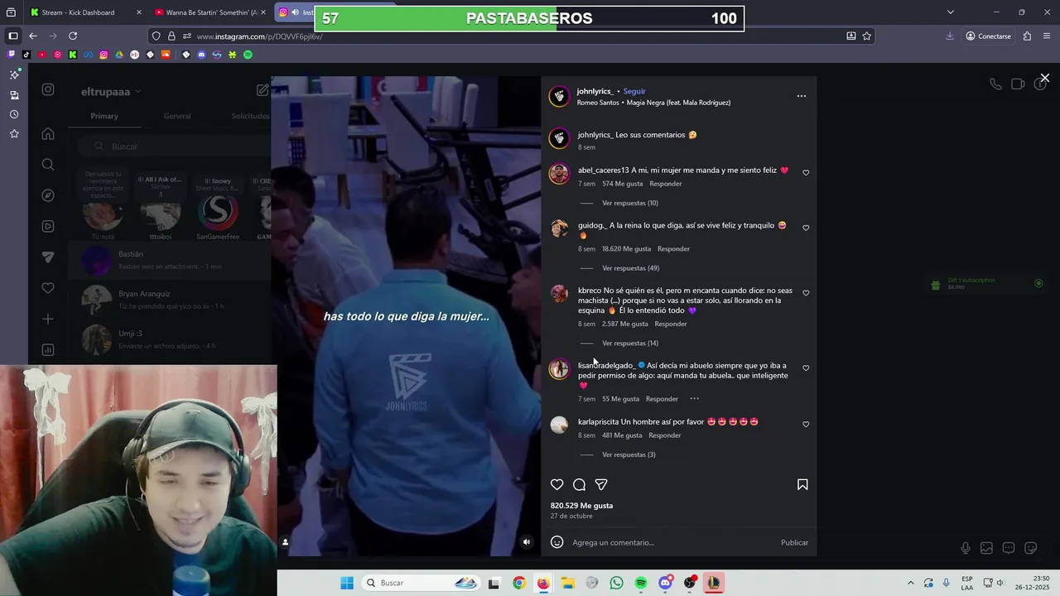
Task: Expand 'Ver respuestas (10)' replies
Action: tap(630, 203)
